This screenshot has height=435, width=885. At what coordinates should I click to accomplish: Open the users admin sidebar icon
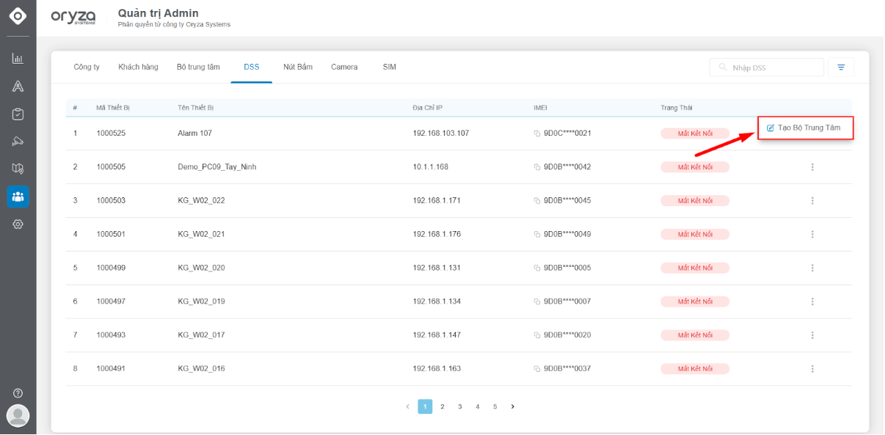tap(18, 197)
